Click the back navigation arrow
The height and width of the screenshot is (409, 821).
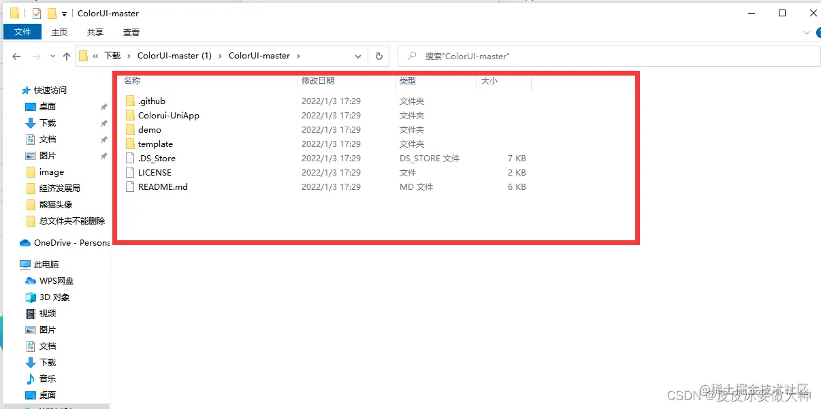(16, 56)
